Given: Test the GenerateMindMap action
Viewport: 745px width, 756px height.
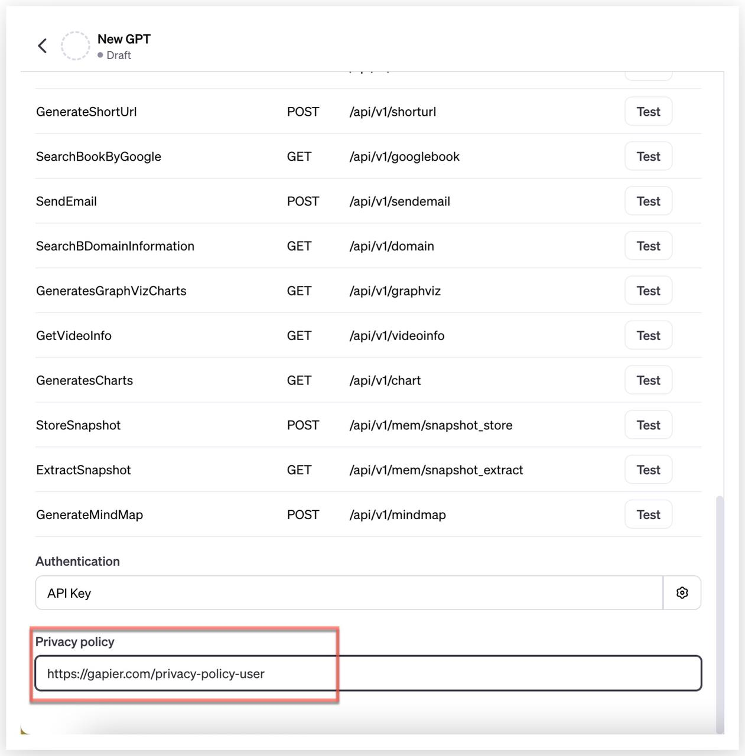Looking at the screenshot, I should [648, 514].
